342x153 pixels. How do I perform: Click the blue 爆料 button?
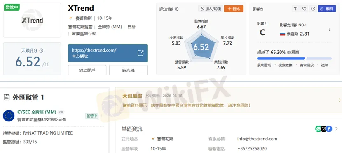pyautogui.click(x=327, y=9)
